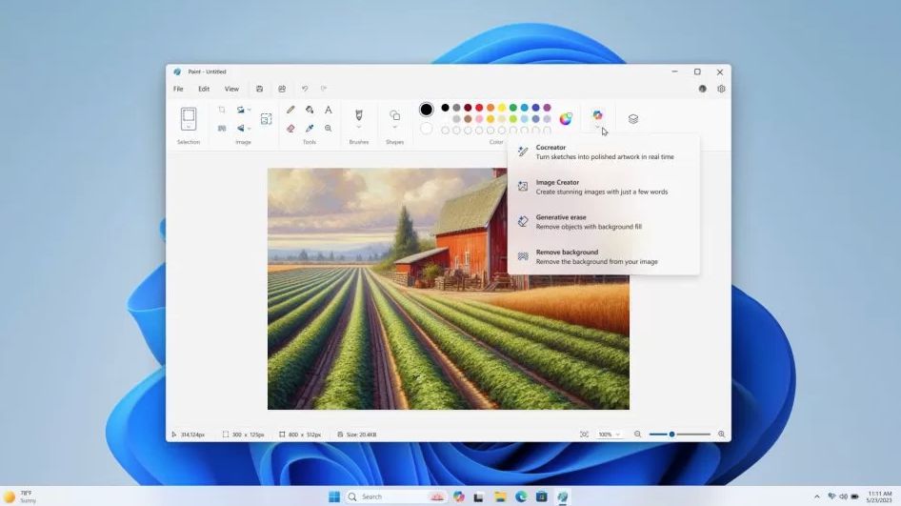The width and height of the screenshot is (901, 506).
Task: Click the rectangular Selection tool icon
Action: coord(189,115)
